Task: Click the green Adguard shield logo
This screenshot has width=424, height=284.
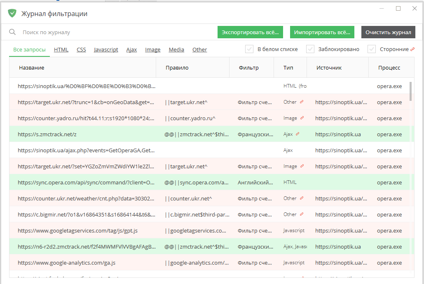Action: click(12, 13)
